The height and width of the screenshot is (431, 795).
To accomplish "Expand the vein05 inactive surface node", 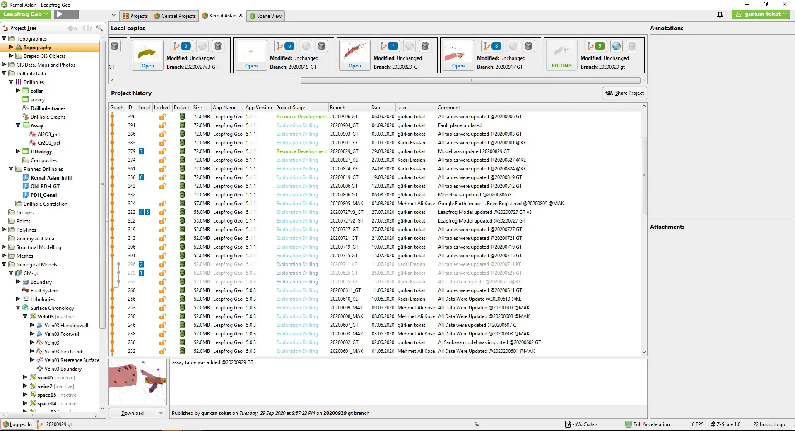I will (25, 377).
